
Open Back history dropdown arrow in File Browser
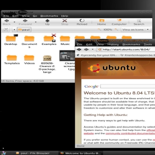[14, 22]
